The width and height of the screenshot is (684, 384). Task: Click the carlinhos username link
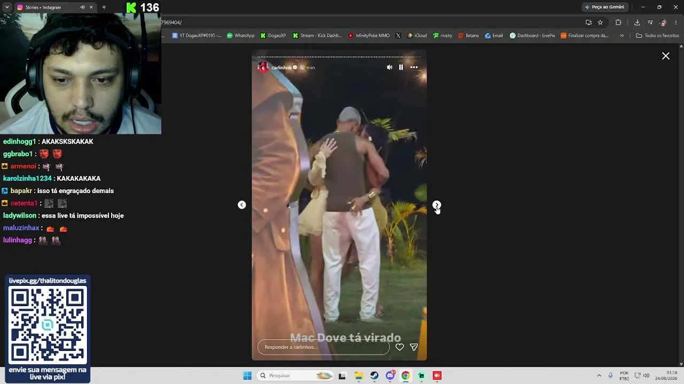coord(281,68)
